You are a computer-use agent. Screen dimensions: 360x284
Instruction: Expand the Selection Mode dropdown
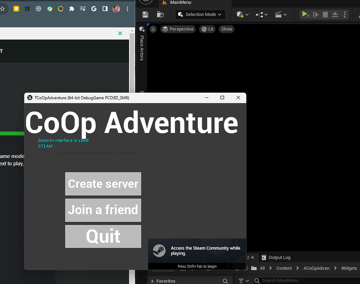200,14
